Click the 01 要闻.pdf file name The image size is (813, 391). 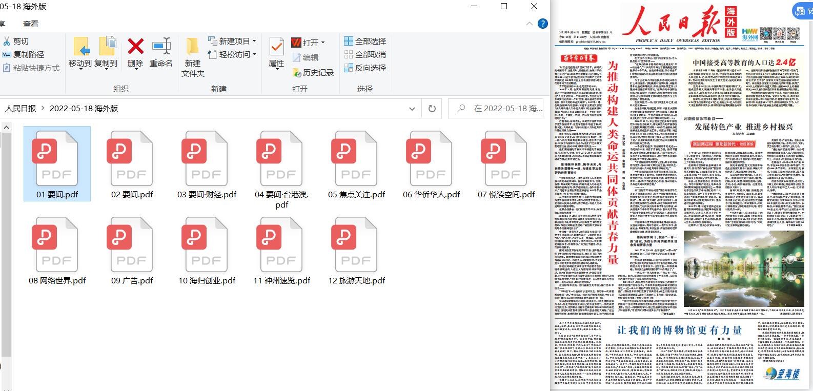(57, 195)
